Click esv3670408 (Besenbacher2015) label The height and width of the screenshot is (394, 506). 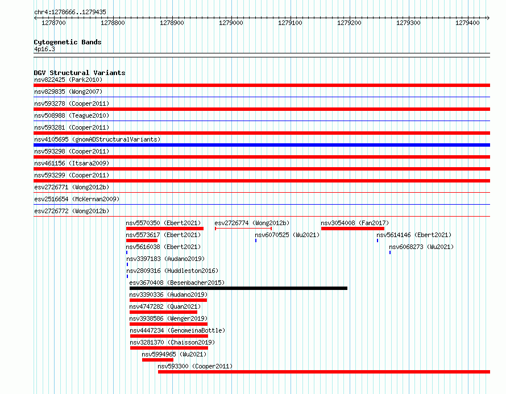(x=177, y=283)
